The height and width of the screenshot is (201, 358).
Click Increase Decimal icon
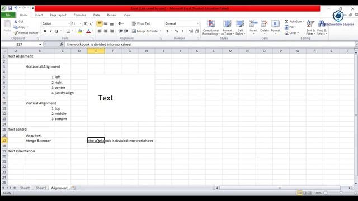click(x=191, y=31)
